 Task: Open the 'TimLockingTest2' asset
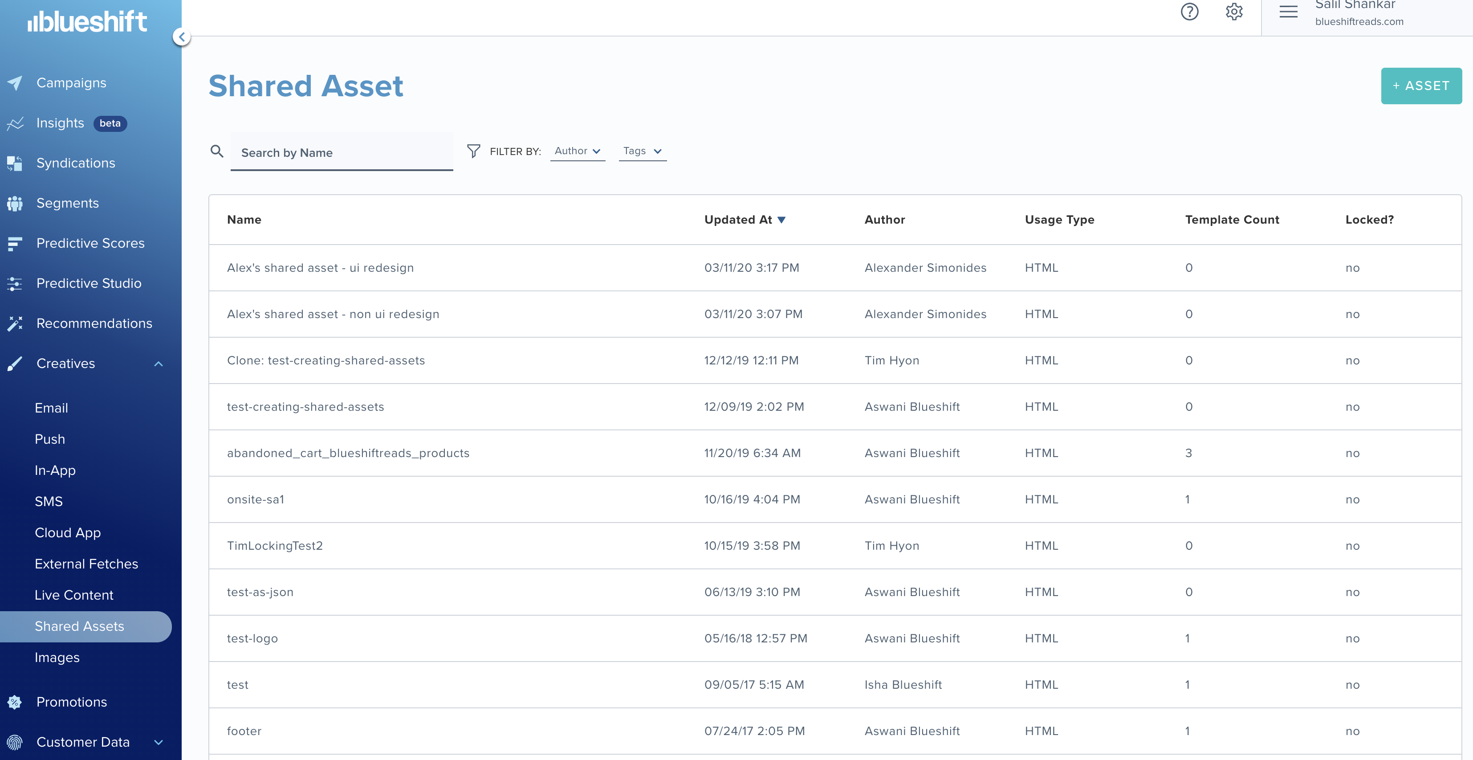point(275,546)
